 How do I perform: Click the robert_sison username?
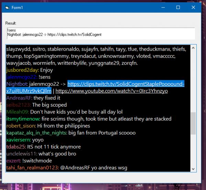pyautogui.click(x=21, y=126)
